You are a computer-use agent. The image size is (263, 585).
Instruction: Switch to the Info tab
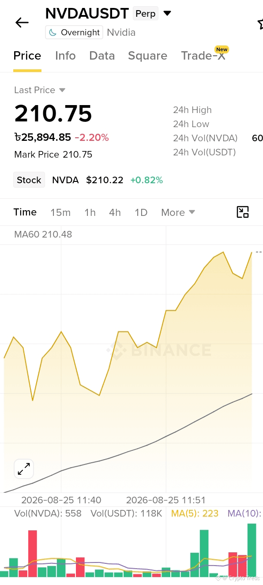coord(65,56)
